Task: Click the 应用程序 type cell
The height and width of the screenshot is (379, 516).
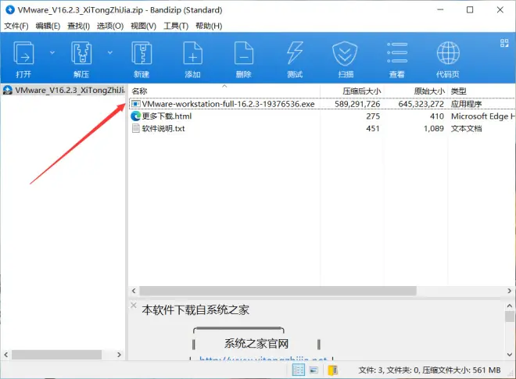Action: (466, 104)
